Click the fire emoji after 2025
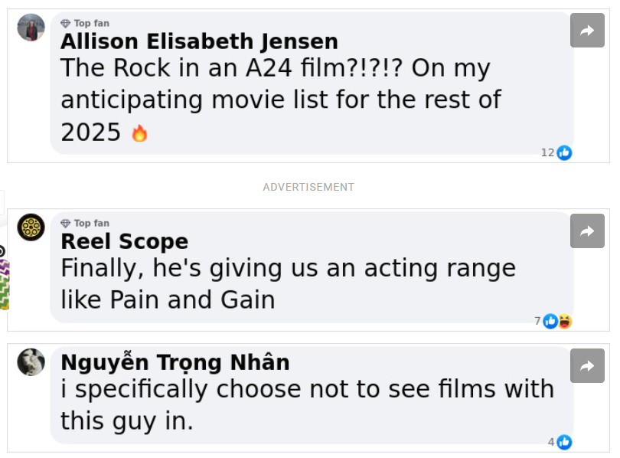The image size is (620, 458). click(139, 133)
